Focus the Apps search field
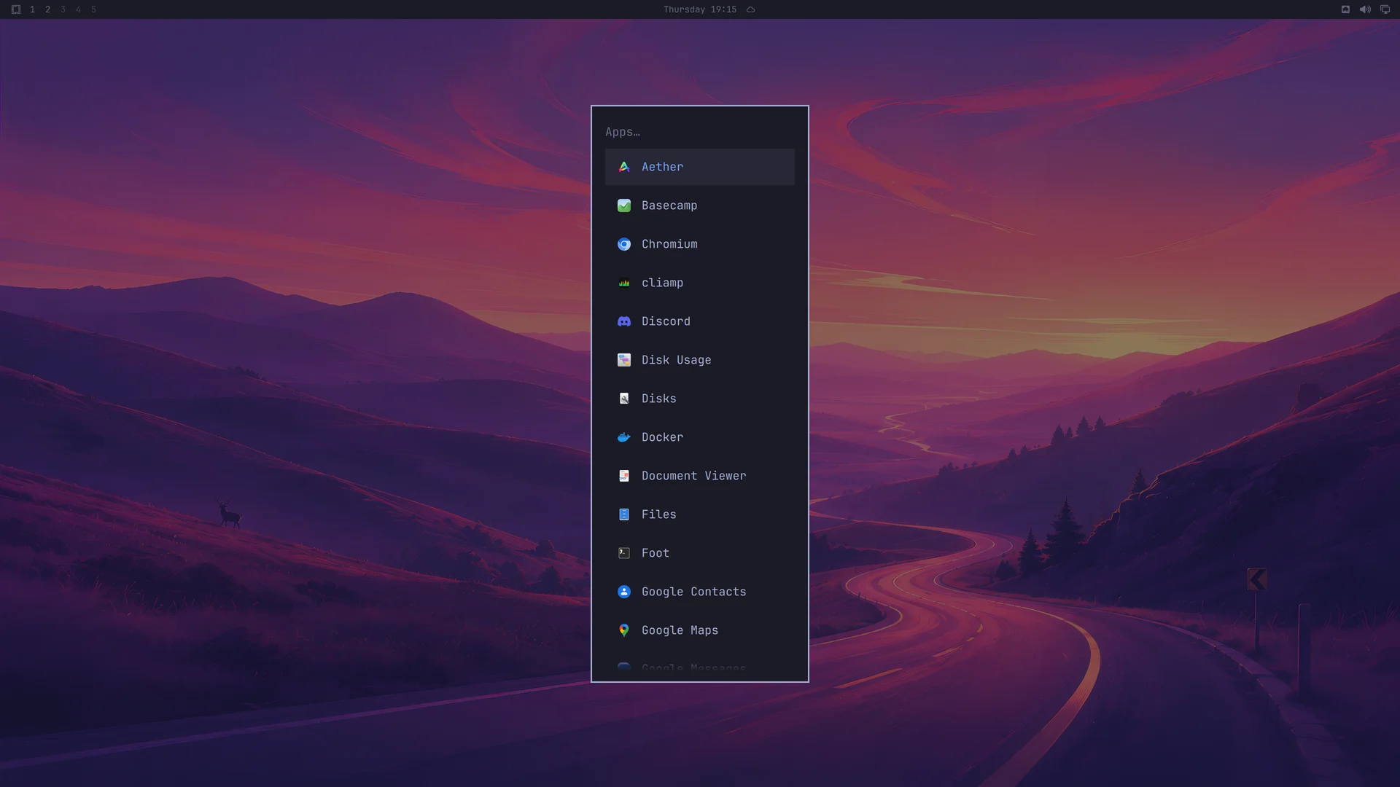This screenshot has width=1400, height=787. tap(700, 132)
